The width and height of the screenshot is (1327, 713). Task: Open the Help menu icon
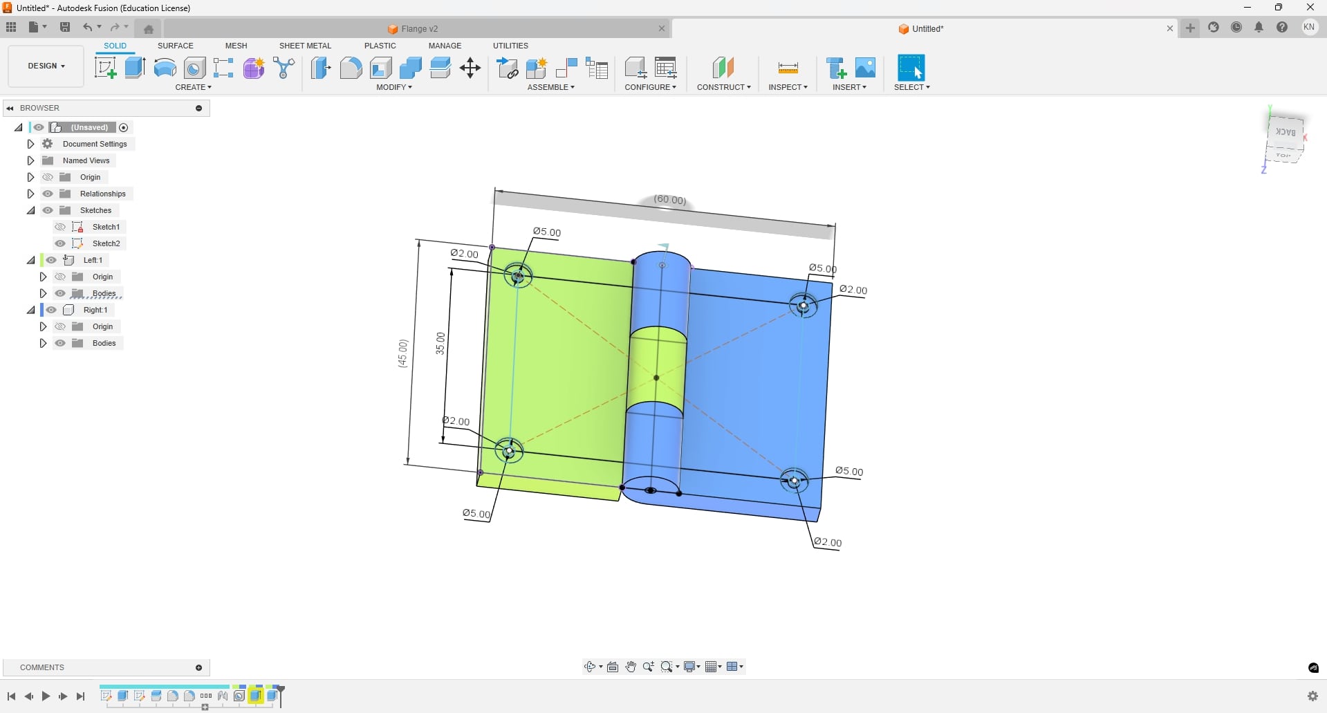pos(1282,28)
